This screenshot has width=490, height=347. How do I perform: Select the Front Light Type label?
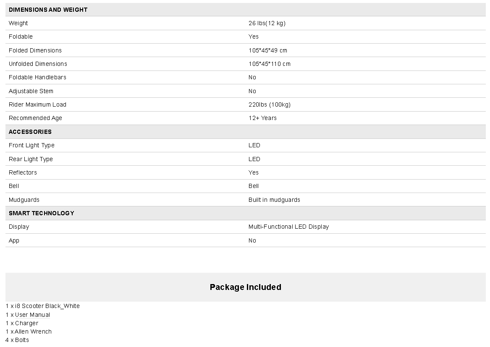tap(31, 145)
